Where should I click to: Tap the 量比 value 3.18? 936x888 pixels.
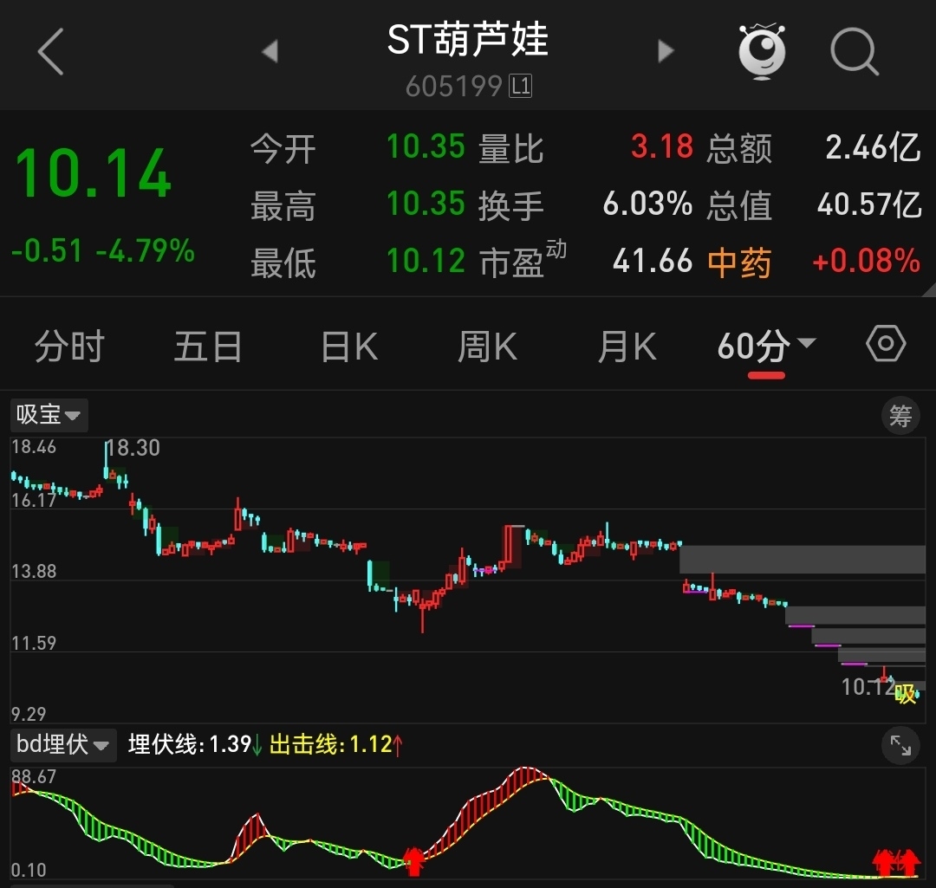pyautogui.click(x=662, y=146)
